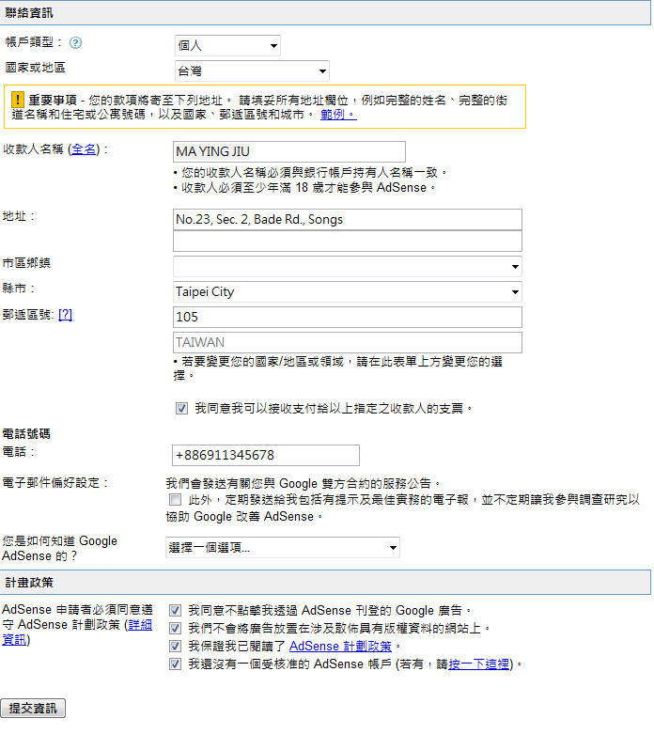
Task: Click the phone number field +886911345678
Action: 266,455
